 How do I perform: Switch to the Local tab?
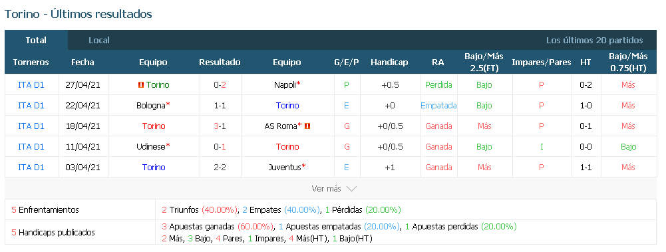99,41
